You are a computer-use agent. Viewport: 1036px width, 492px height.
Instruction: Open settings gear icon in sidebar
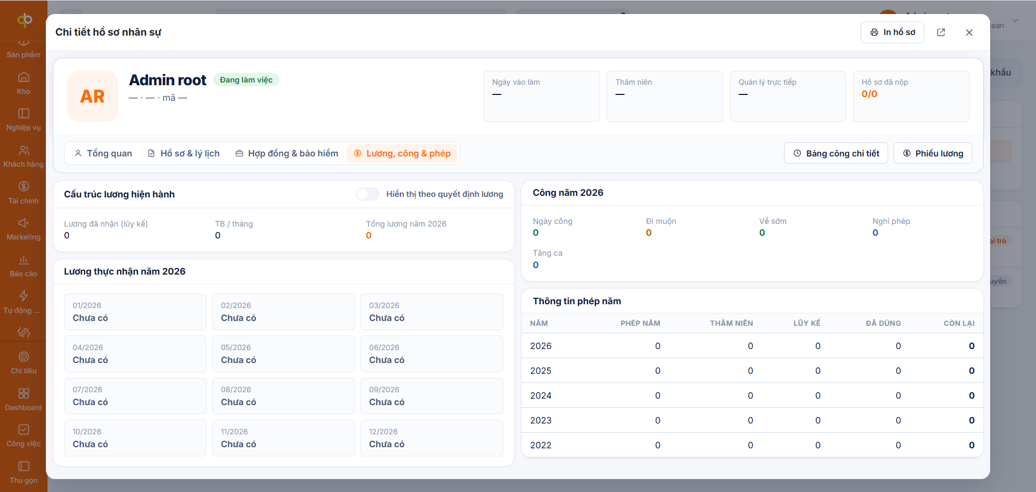click(x=23, y=332)
